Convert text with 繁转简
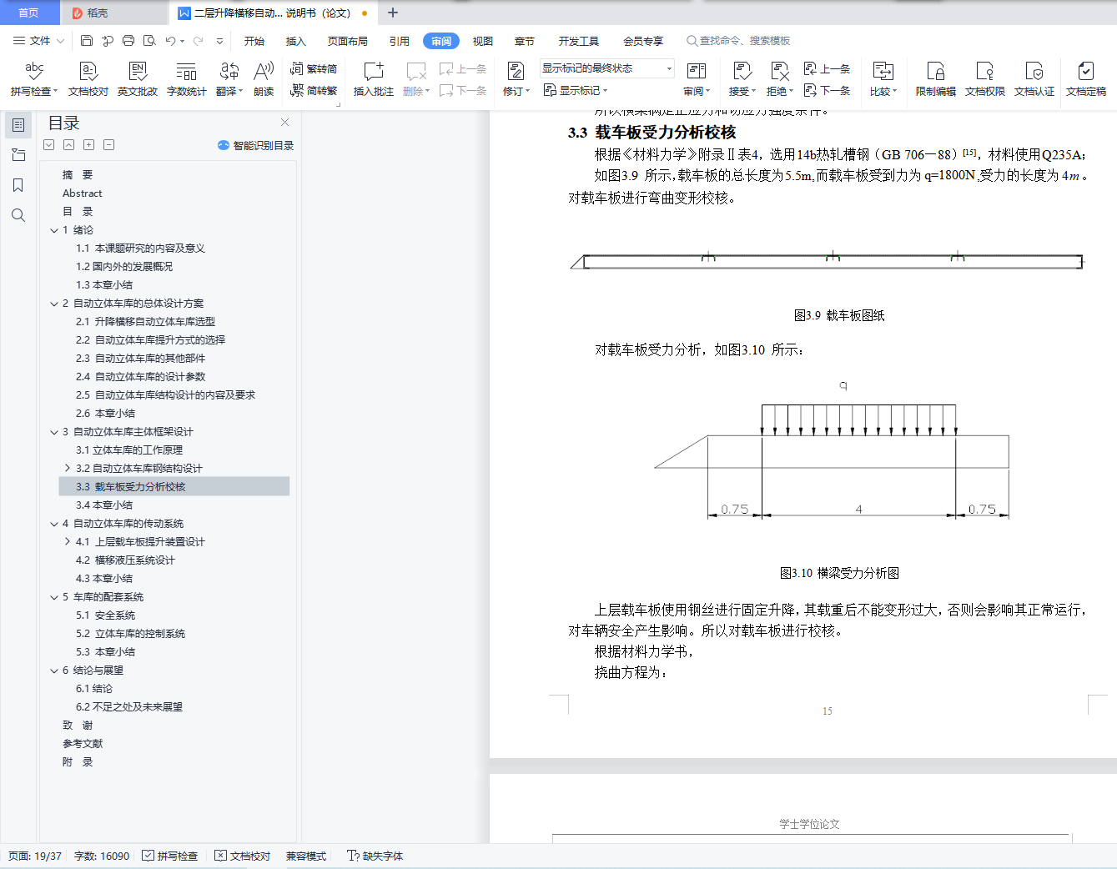1117x869 pixels. tap(314, 69)
